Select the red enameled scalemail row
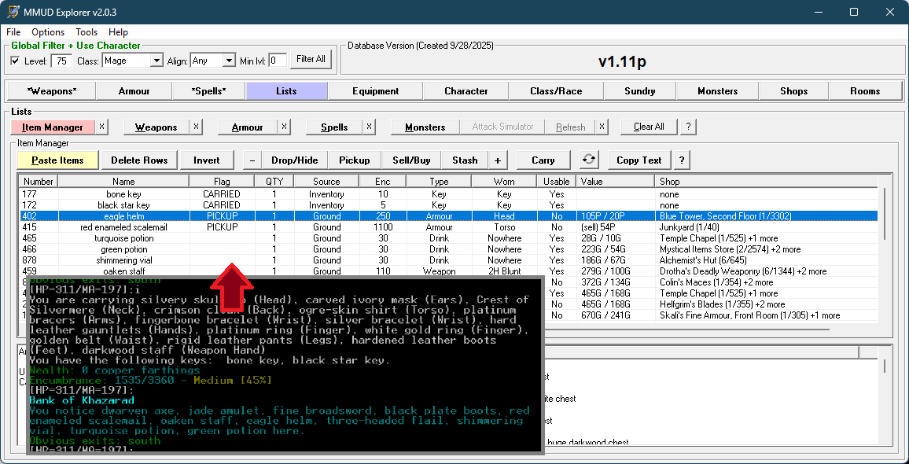The image size is (909, 464). 123,227
